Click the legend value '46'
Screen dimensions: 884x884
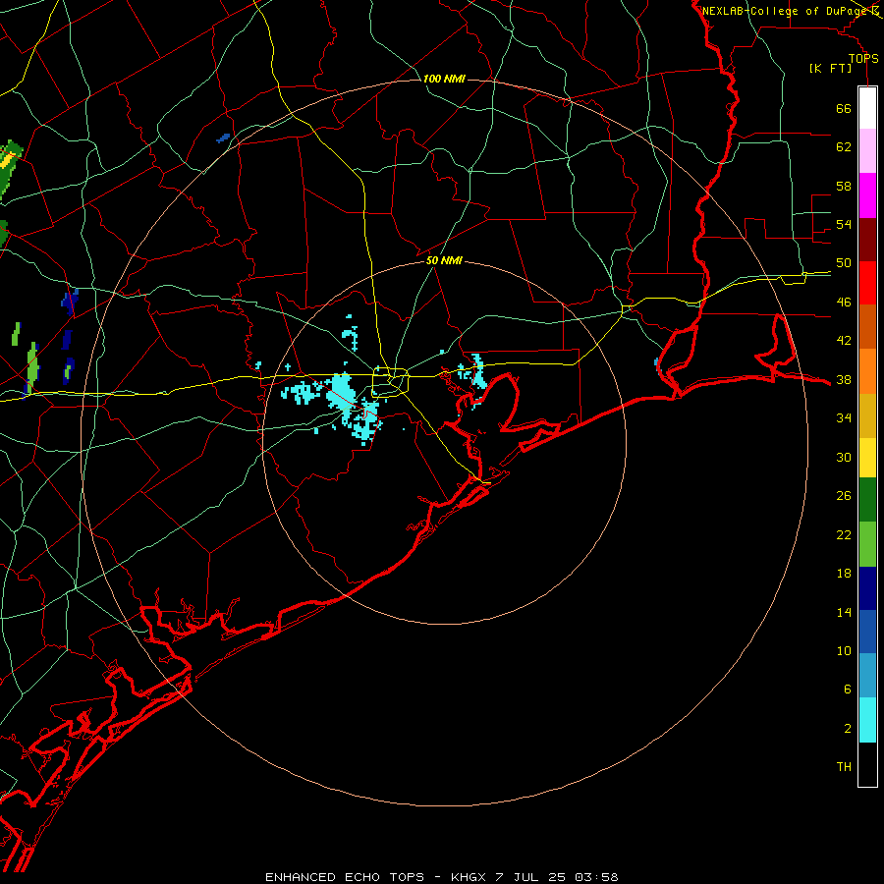tap(844, 303)
